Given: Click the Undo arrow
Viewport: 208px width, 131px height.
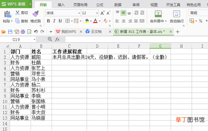Looking at the screenshot, I should pyautogui.click(x=36, y=32).
